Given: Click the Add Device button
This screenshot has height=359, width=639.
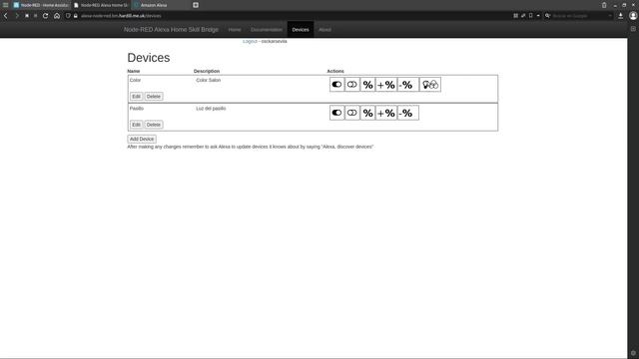Looking at the screenshot, I should point(142,139).
